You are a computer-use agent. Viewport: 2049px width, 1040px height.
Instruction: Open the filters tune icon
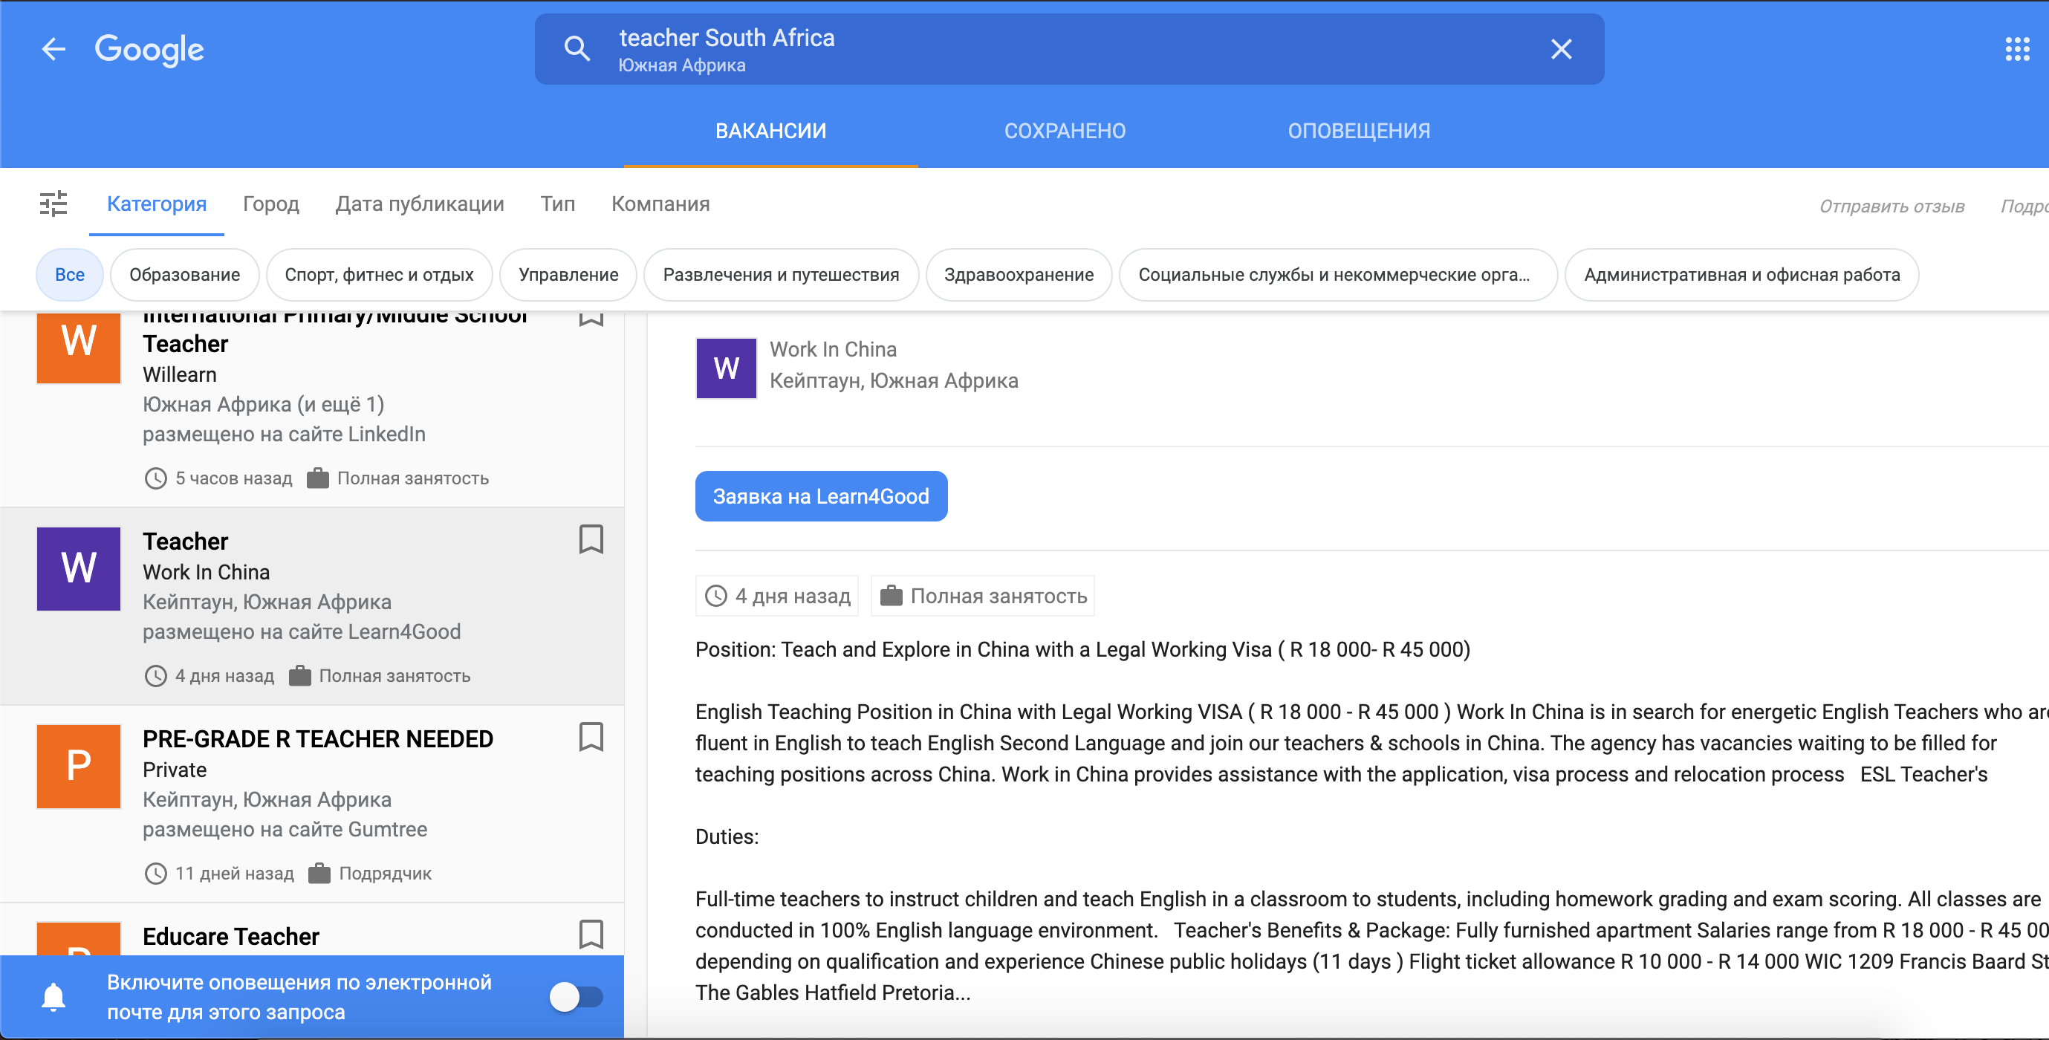53,204
